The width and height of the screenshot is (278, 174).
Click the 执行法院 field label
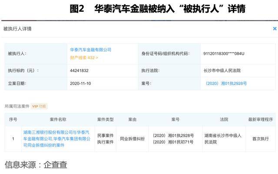tap(150, 71)
